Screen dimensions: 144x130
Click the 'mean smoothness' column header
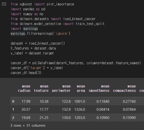[x=99, y=88]
